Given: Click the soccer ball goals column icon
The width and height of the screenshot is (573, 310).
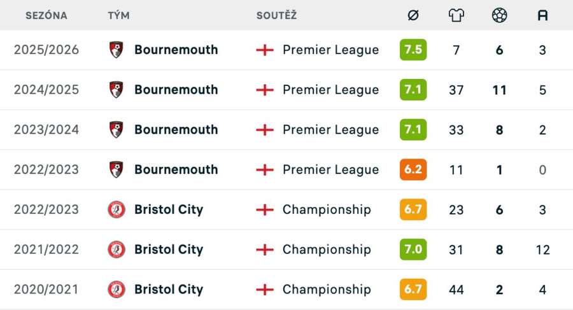Looking at the screenshot, I should tap(500, 15).
